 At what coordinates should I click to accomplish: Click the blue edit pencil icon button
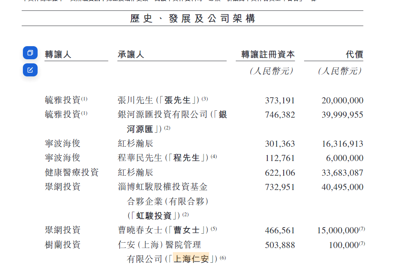click(30, 70)
